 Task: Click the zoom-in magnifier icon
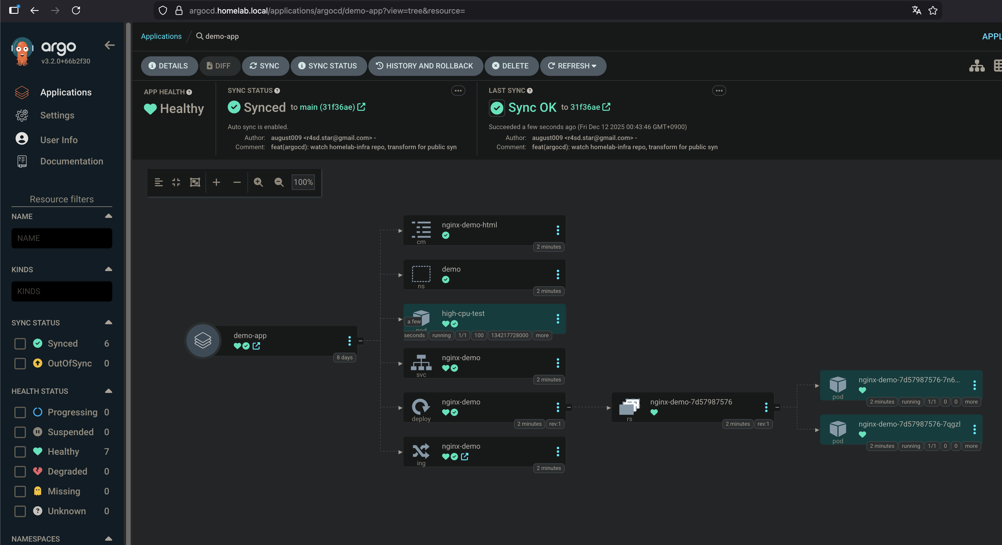(258, 182)
